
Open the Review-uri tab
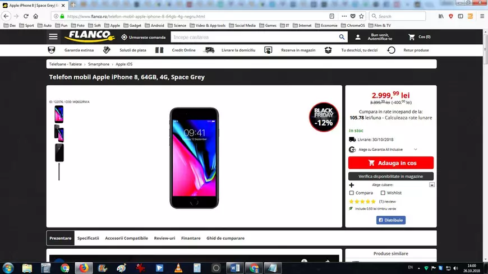[x=164, y=238]
